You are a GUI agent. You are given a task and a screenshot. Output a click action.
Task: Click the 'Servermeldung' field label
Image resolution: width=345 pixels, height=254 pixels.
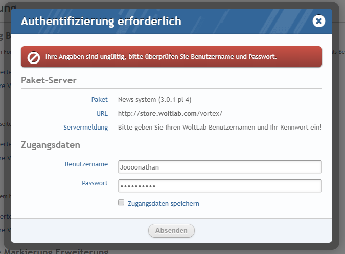coord(85,127)
